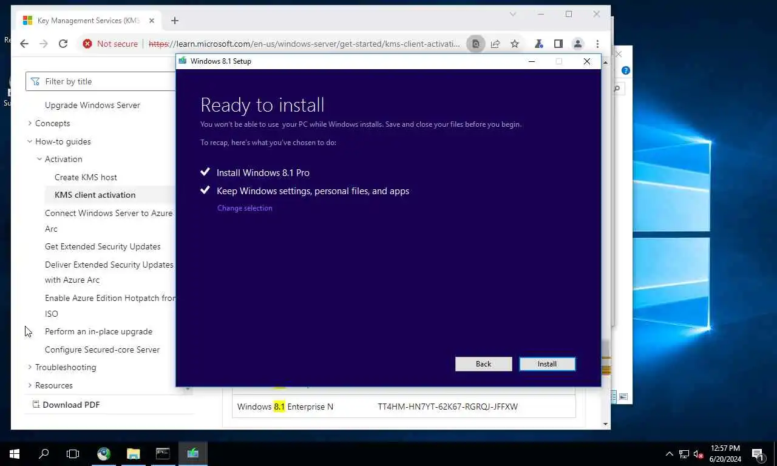Go back using Chrome's back arrow
Screen dimensions: 777x466
coord(24,44)
